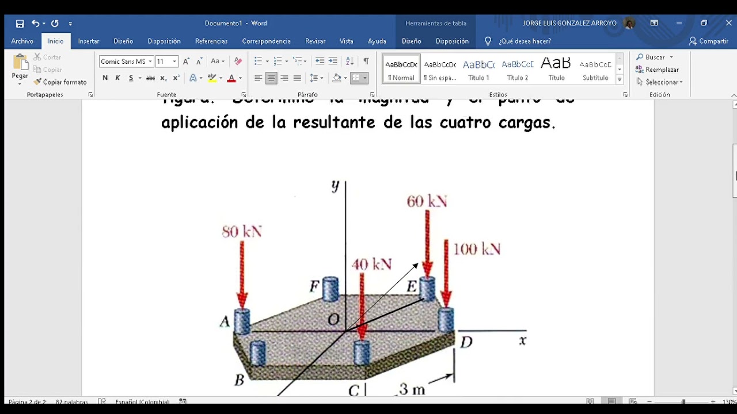This screenshot has height=414, width=737.
Task: Click the zoom slider
Action: tap(683, 401)
